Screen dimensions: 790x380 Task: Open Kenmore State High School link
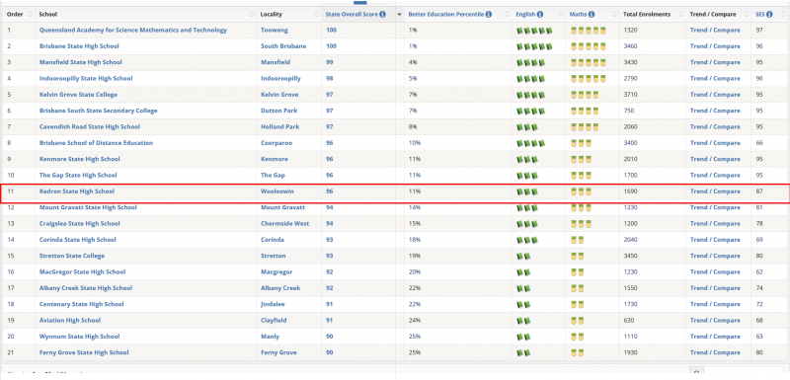point(80,159)
